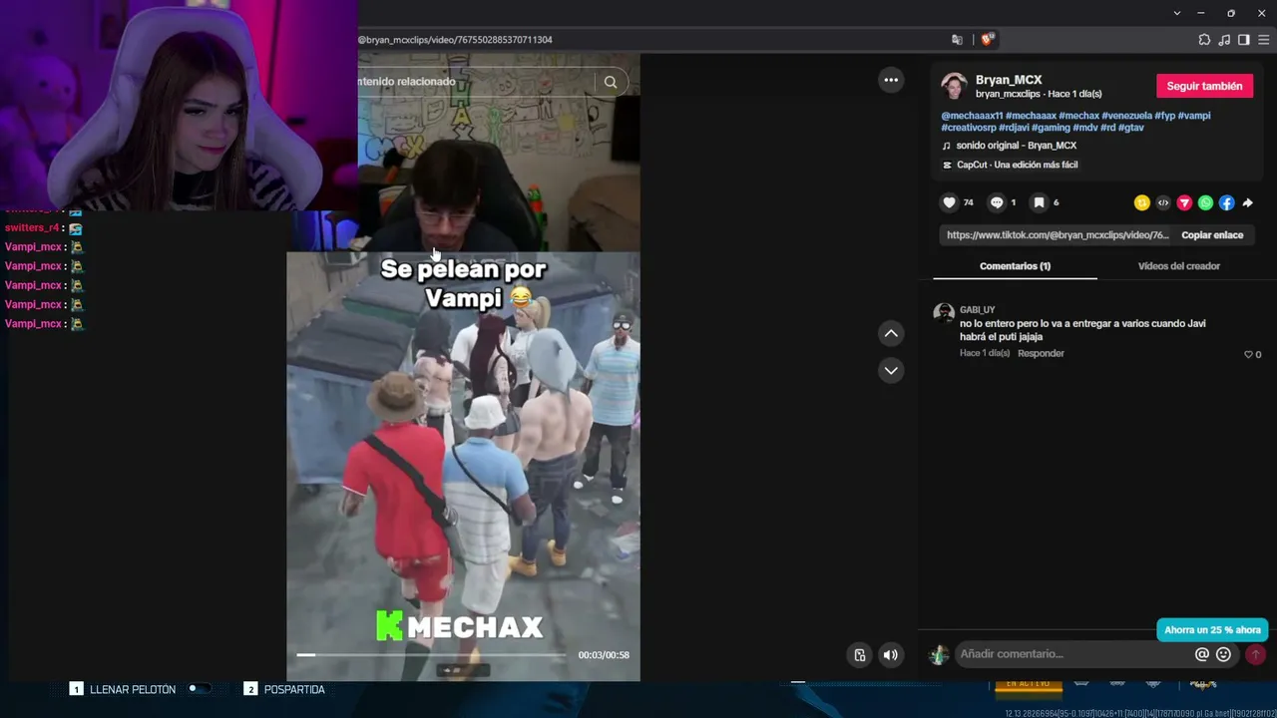Mute the video sound
1277x718 pixels.
(890, 655)
